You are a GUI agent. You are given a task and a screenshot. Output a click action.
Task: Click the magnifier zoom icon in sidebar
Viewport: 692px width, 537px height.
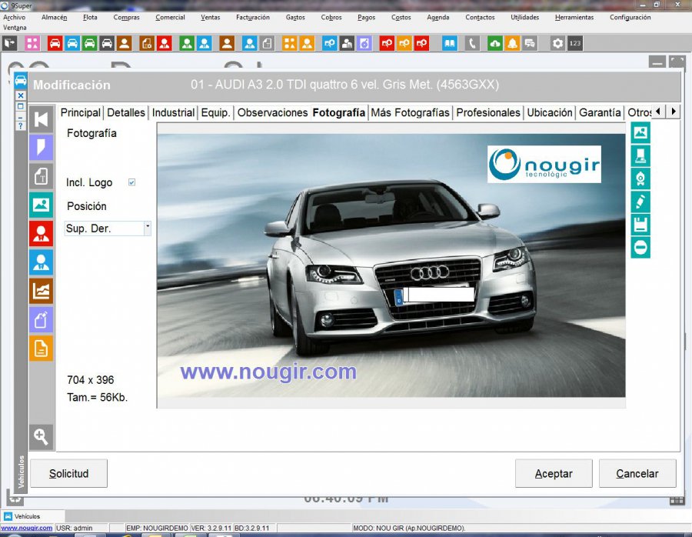click(x=41, y=437)
